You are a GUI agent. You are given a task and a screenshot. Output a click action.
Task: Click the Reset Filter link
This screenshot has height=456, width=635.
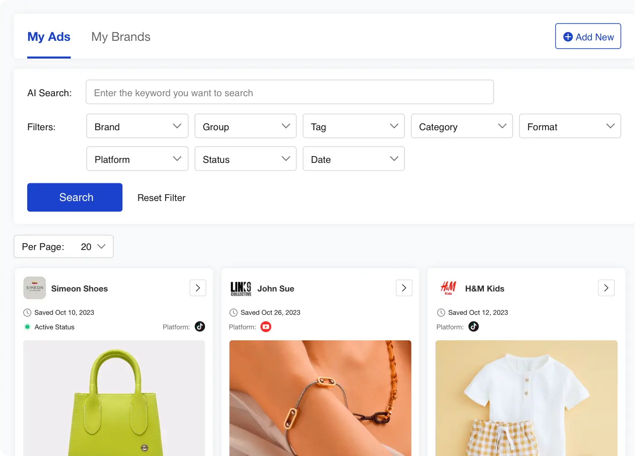coord(161,198)
